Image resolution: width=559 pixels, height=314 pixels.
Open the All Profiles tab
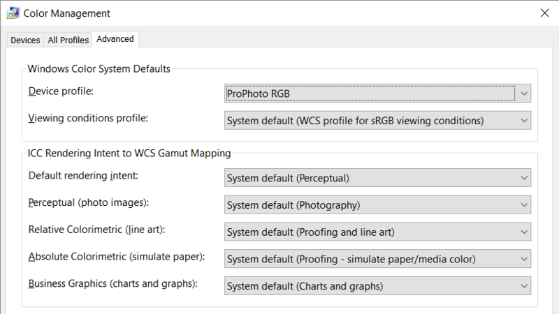point(68,40)
